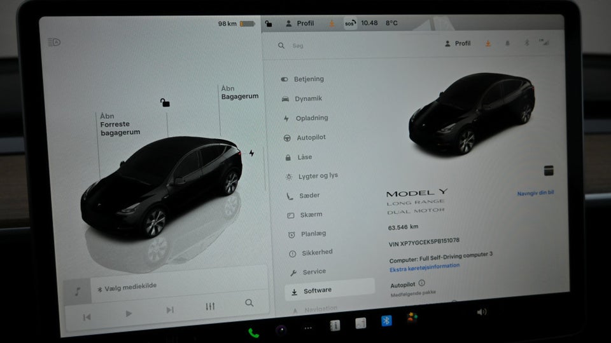This screenshot has height=343, width=611.
Task: Open the Service menu
Action: point(308,272)
